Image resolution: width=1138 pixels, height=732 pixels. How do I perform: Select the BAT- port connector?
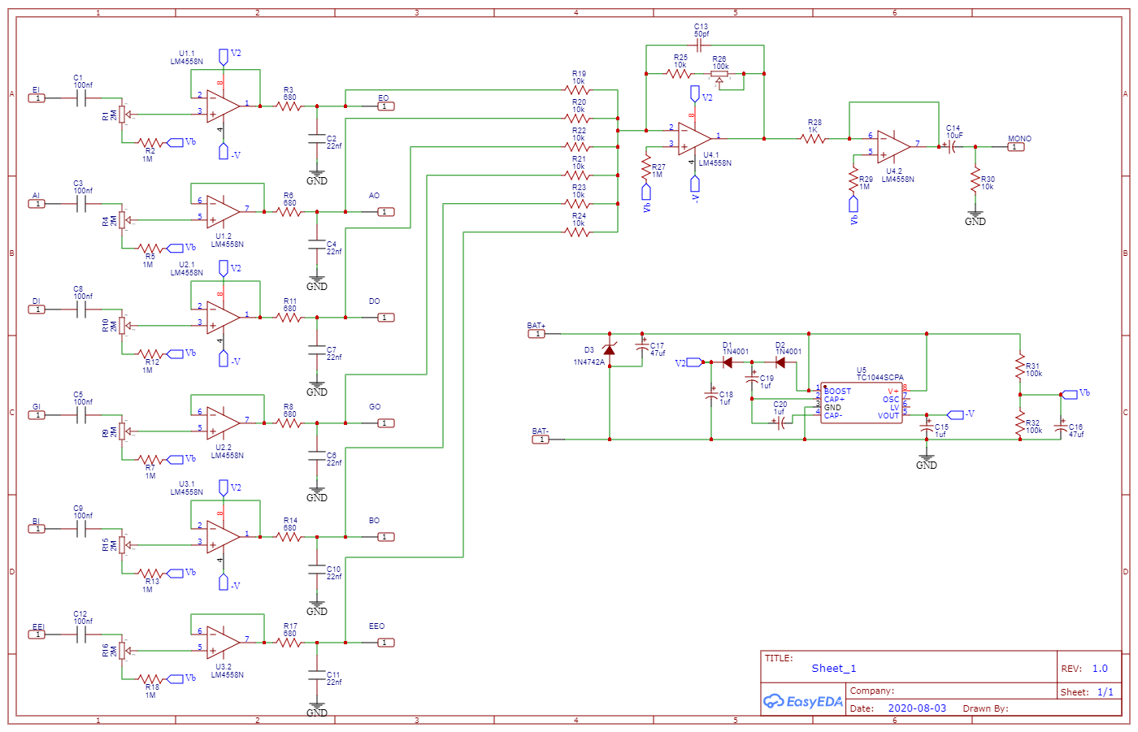point(541,440)
